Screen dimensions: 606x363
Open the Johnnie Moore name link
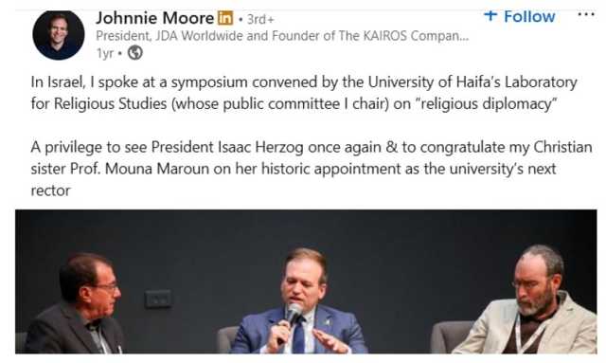[x=154, y=18]
